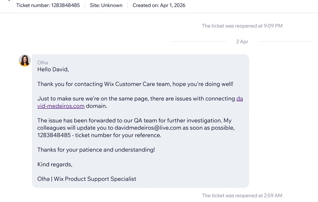The image size is (318, 202).
Task: Click the Ticket number 1283848485 header text
Action: click(48, 5)
